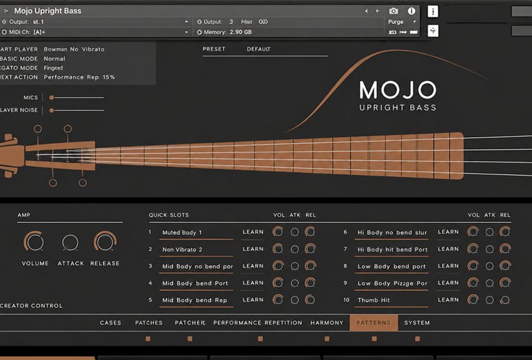
Task: Toggle the square indicator under HARMONY
Action: point(327,339)
